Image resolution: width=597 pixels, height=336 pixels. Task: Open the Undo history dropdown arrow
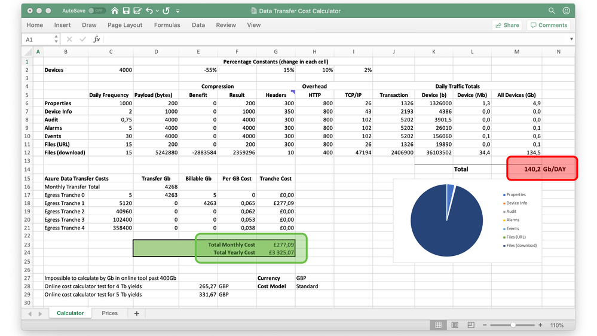pos(157,11)
